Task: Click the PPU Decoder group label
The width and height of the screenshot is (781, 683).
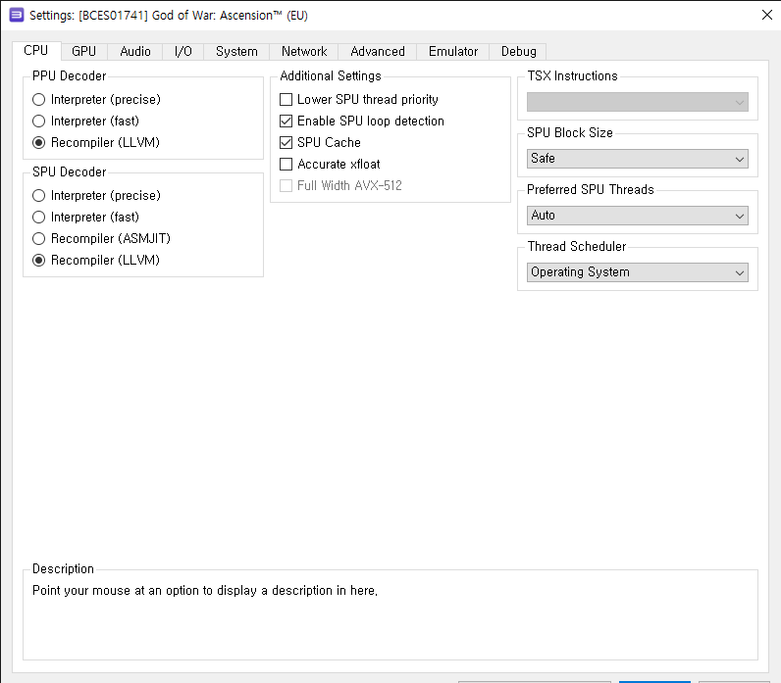Action: tap(70, 76)
